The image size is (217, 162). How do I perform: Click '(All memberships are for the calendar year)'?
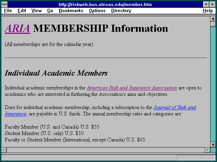tap(49, 44)
